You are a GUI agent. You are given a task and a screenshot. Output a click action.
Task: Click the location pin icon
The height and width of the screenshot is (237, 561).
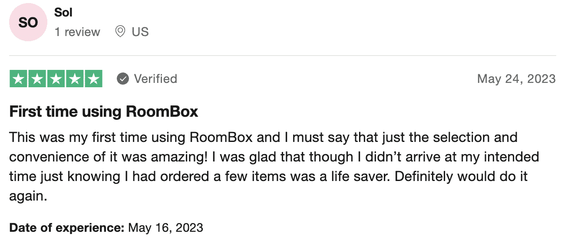(x=120, y=32)
